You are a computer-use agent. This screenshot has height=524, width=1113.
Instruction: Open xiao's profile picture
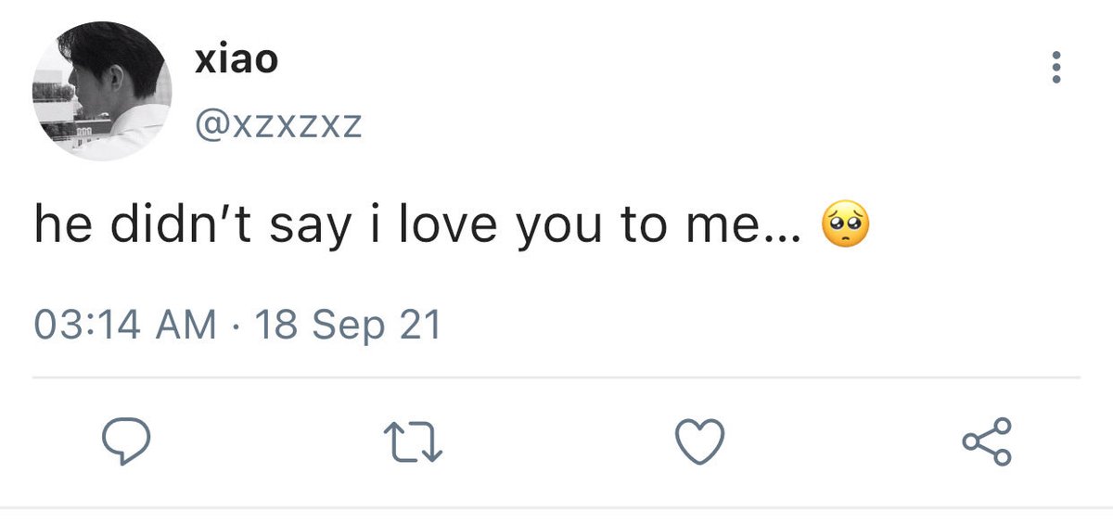pyautogui.click(x=103, y=91)
